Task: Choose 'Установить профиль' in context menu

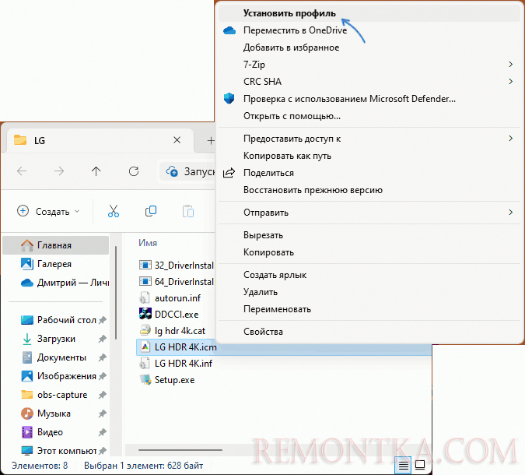Action: click(x=369, y=13)
